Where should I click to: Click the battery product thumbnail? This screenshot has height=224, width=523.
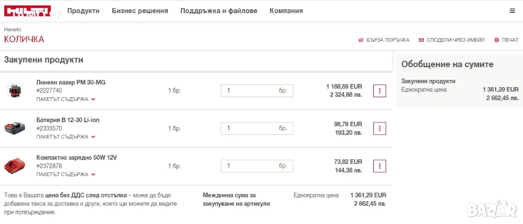[x=15, y=128]
